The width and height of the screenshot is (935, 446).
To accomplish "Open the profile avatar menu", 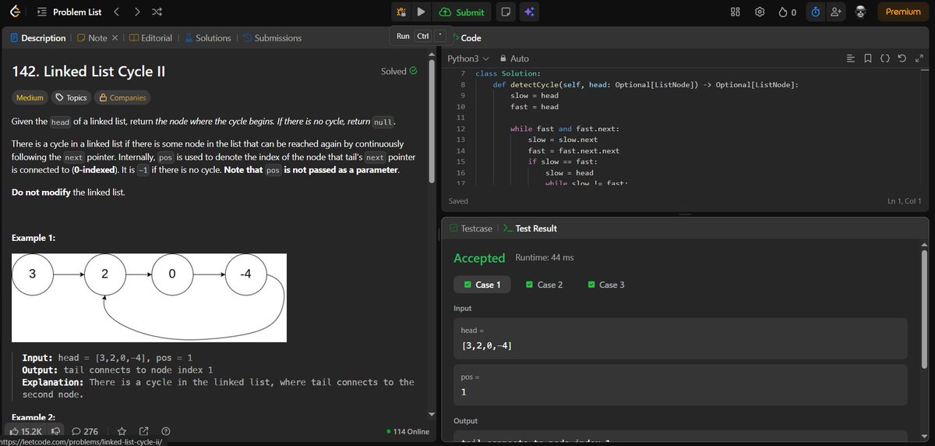I will (x=861, y=12).
